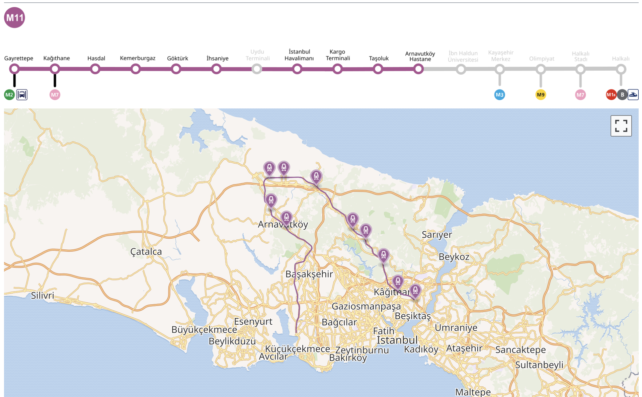Select the İstanbul Havalimanı station node
The image size is (642, 397).
point(297,69)
